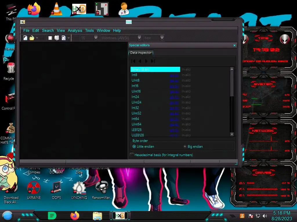The height and width of the screenshot is (222, 297).
Task: Enable Hexadecimal basis for integral numbers checkbox
Action: click(132, 155)
